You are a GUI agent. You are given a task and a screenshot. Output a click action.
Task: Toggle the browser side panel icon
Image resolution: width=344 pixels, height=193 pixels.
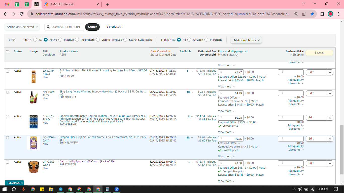[322, 14]
